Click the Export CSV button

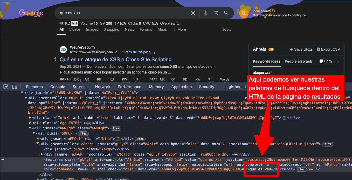[328, 49]
